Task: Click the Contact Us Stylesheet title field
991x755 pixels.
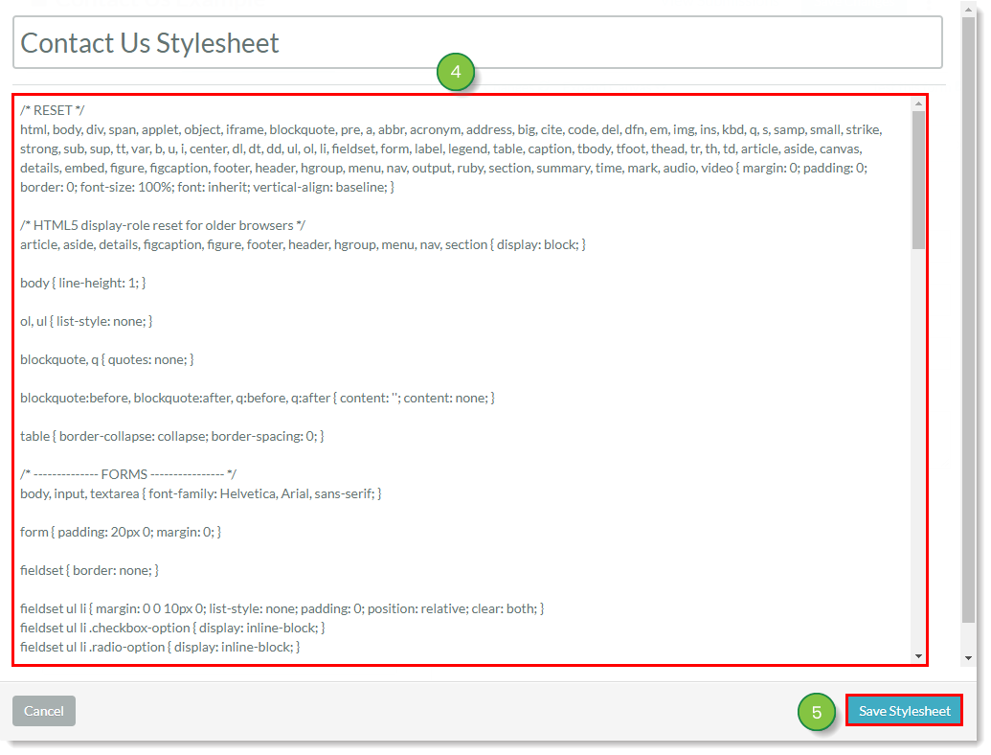Action: [x=477, y=42]
